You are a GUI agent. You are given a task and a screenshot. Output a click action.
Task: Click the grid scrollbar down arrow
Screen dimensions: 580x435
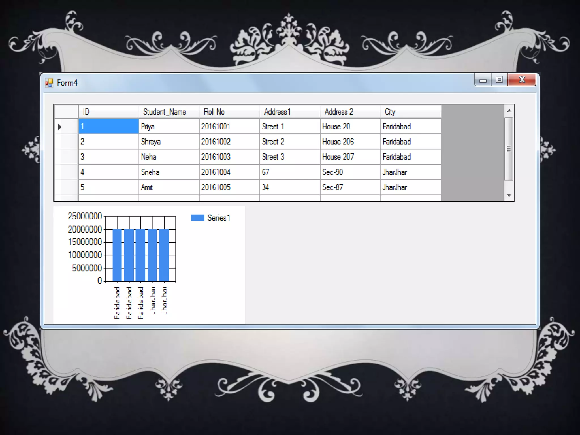pyautogui.click(x=509, y=196)
